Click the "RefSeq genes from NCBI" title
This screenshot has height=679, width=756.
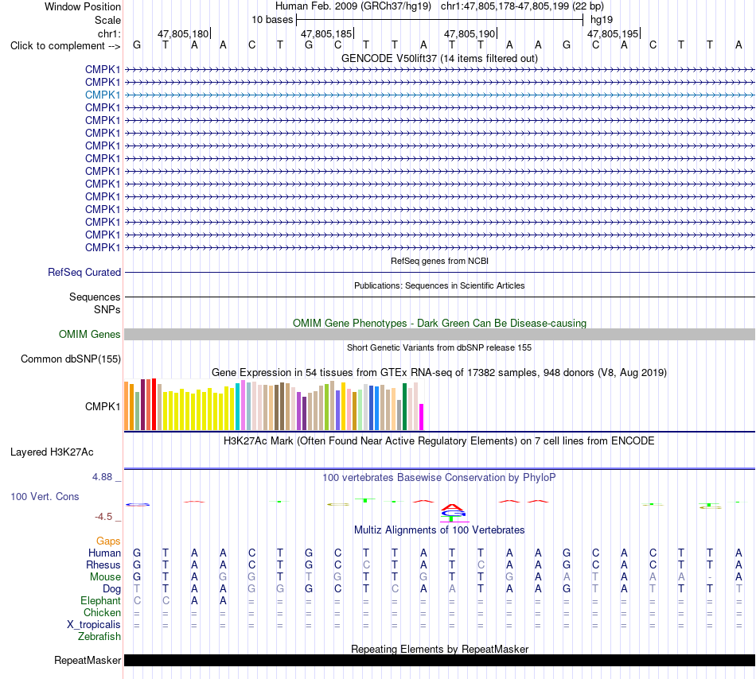pos(440,261)
